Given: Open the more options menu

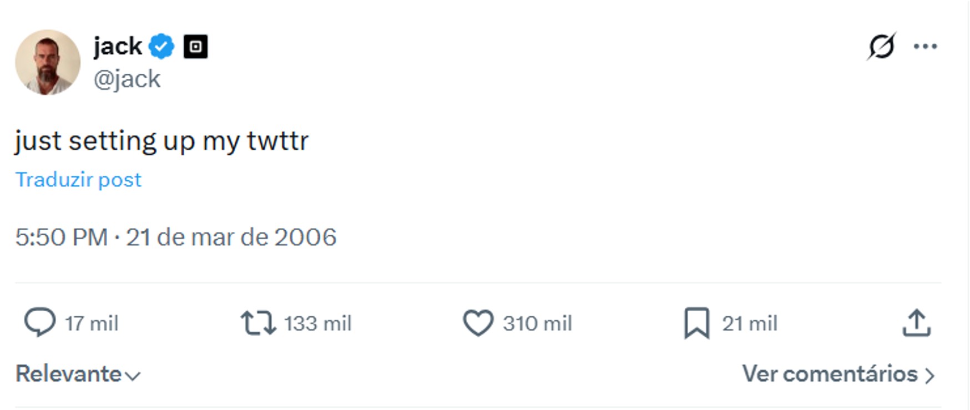Looking at the screenshot, I should [926, 47].
